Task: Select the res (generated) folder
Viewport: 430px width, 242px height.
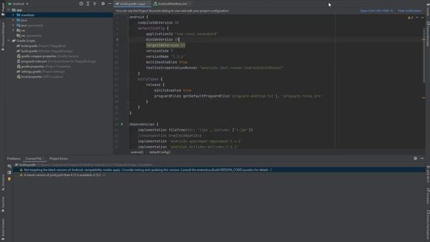Action: 29,36
